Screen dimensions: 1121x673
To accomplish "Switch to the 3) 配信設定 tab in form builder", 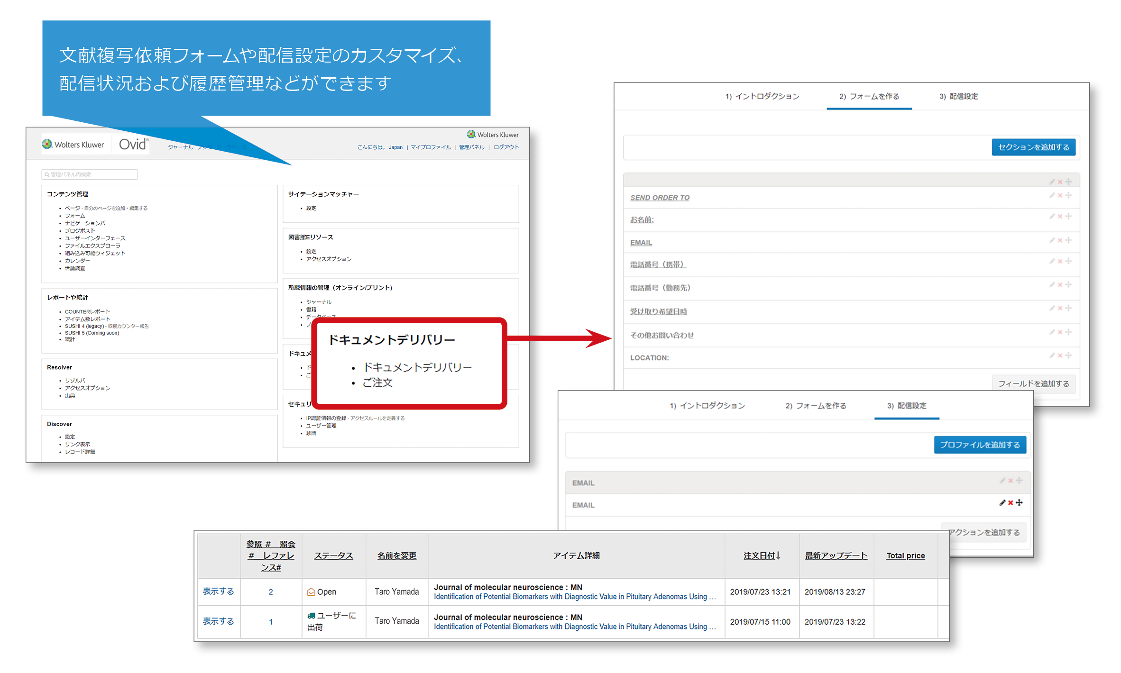I will 958,96.
